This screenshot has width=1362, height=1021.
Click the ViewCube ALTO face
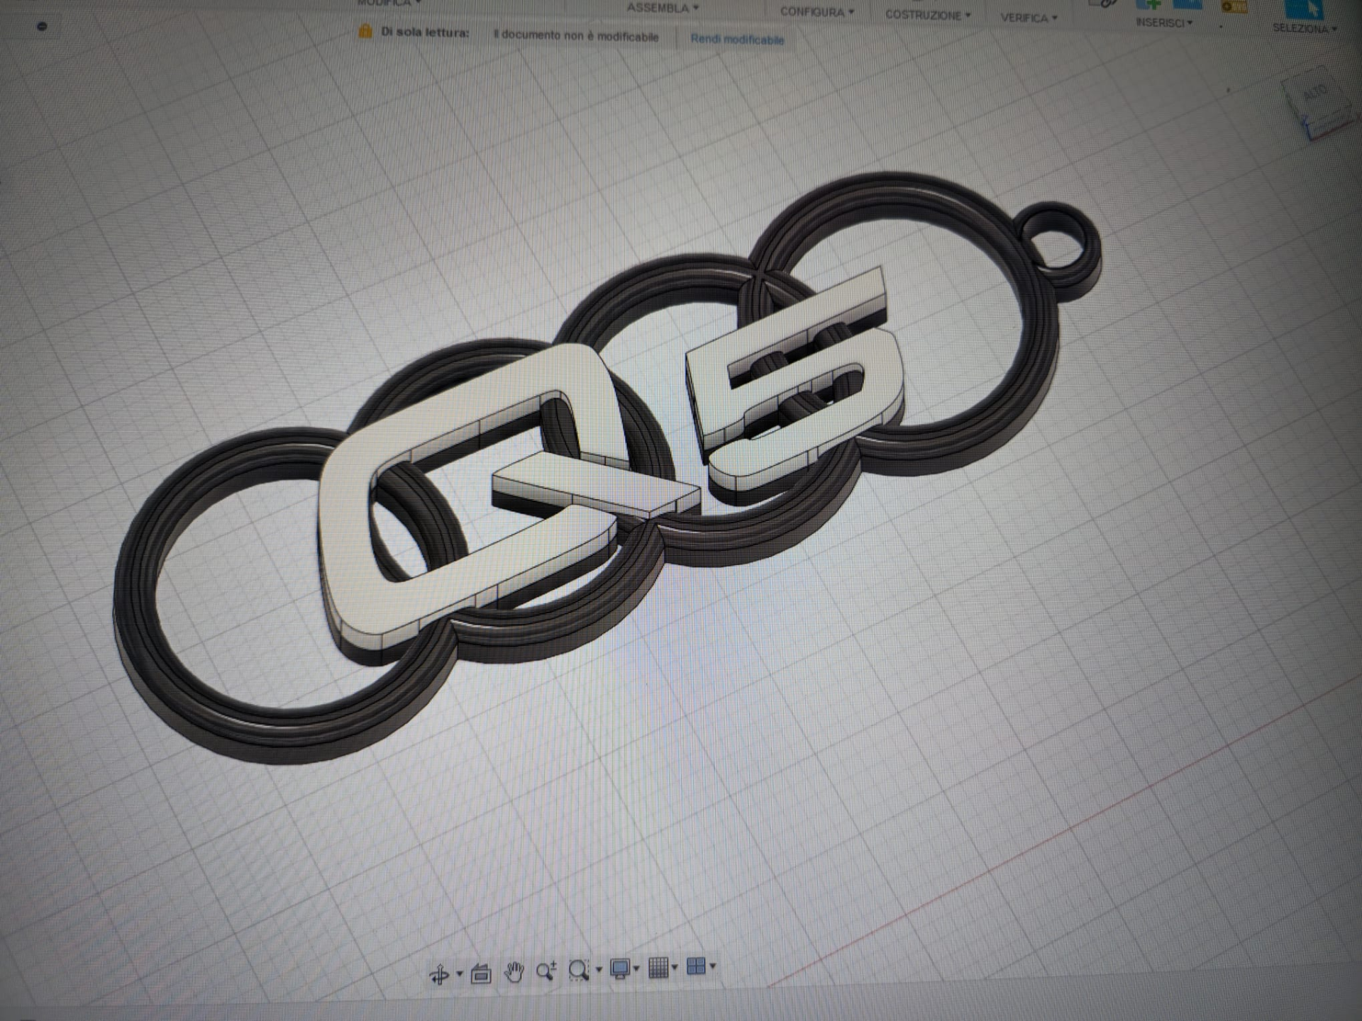coord(1317,94)
